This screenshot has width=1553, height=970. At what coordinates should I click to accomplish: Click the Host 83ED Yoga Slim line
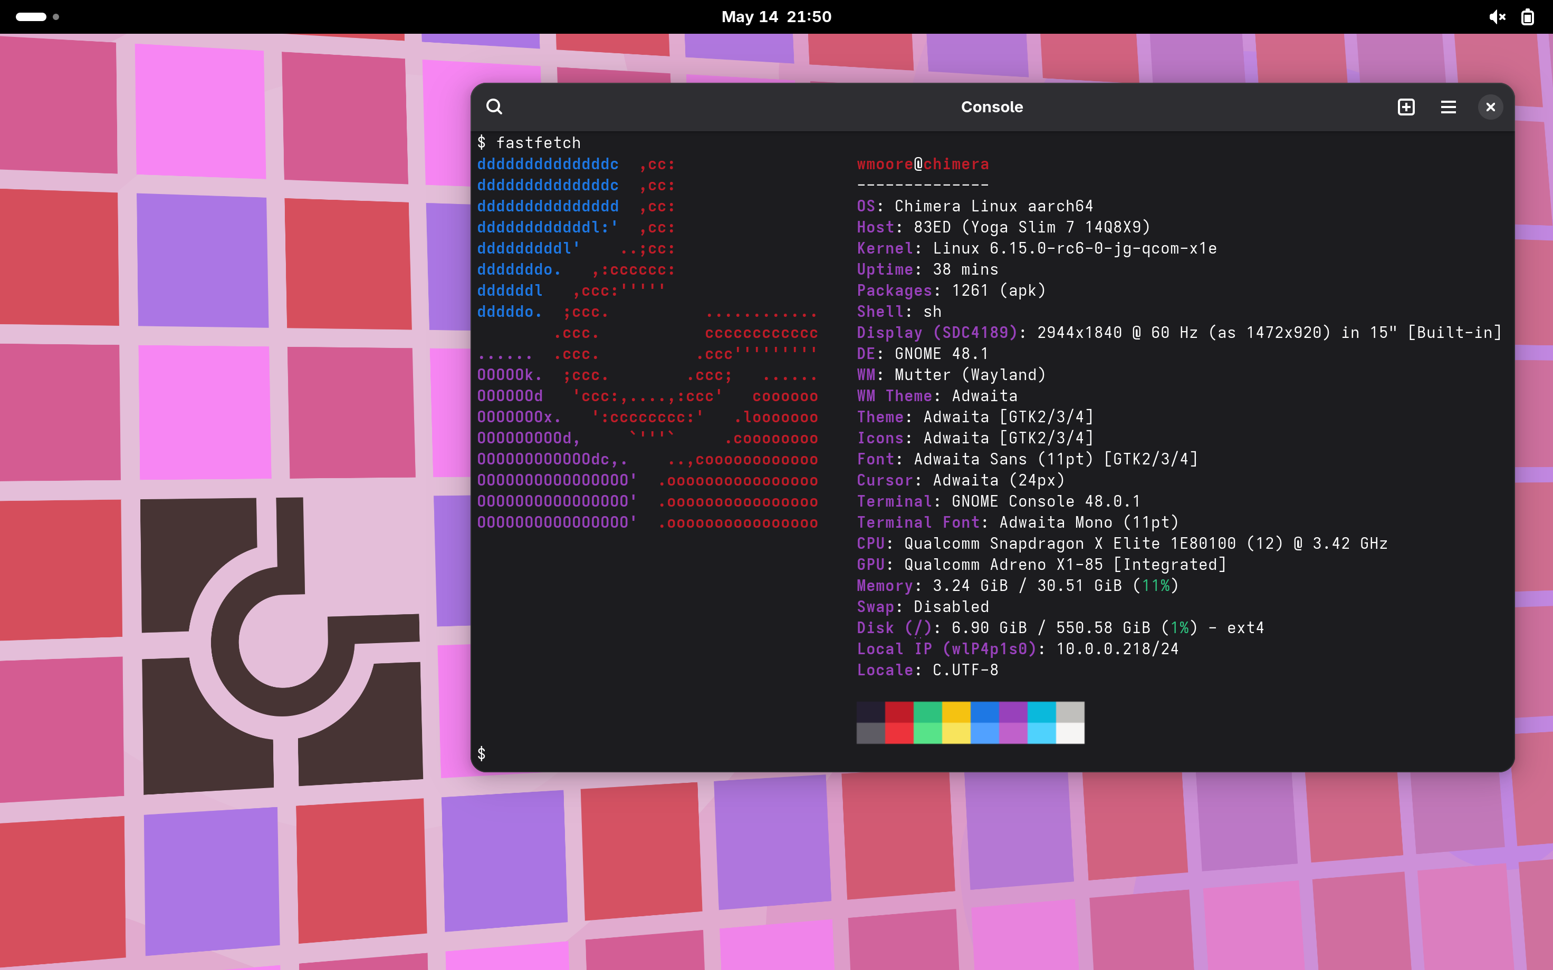click(1004, 227)
